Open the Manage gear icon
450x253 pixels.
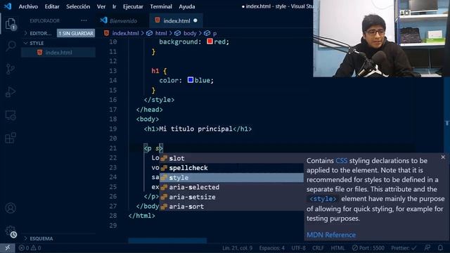click(x=11, y=231)
